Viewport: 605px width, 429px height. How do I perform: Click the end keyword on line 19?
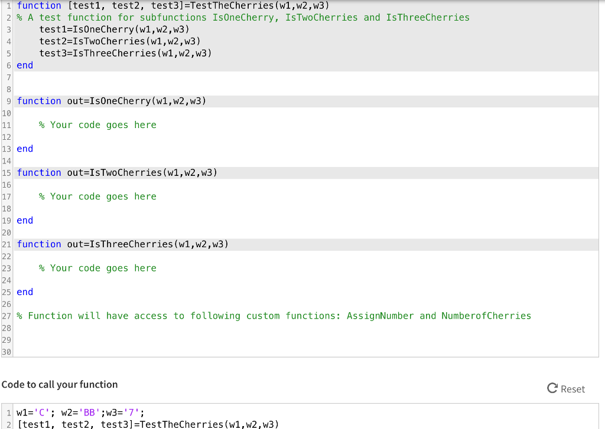coord(25,221)
